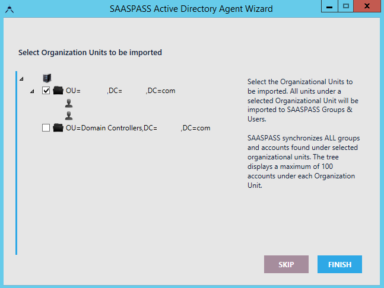Check the Domain Controllers OU checkbox

(x=46, y=128)
